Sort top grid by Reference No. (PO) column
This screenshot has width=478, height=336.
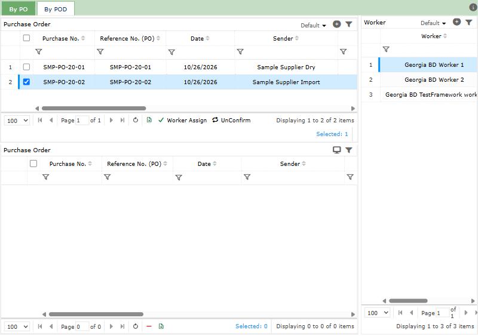click(130, 38)
